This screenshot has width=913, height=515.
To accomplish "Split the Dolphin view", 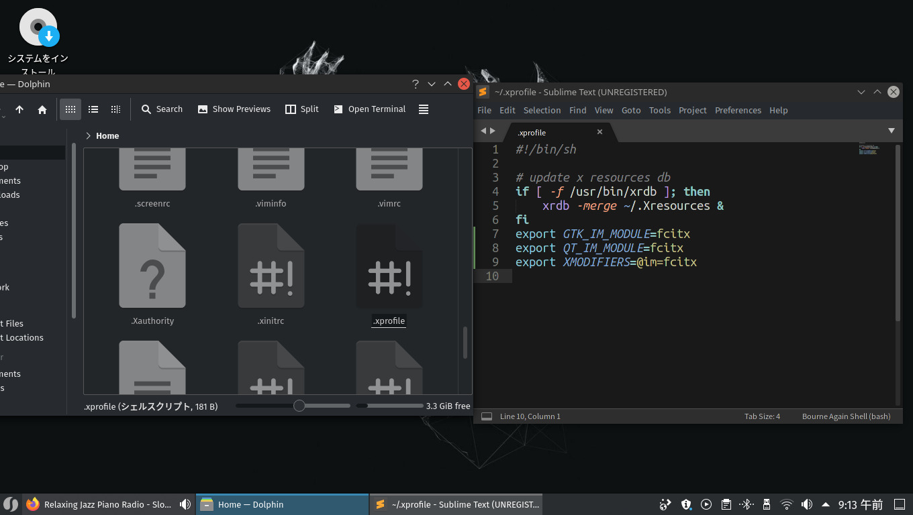I will (301, 109).
